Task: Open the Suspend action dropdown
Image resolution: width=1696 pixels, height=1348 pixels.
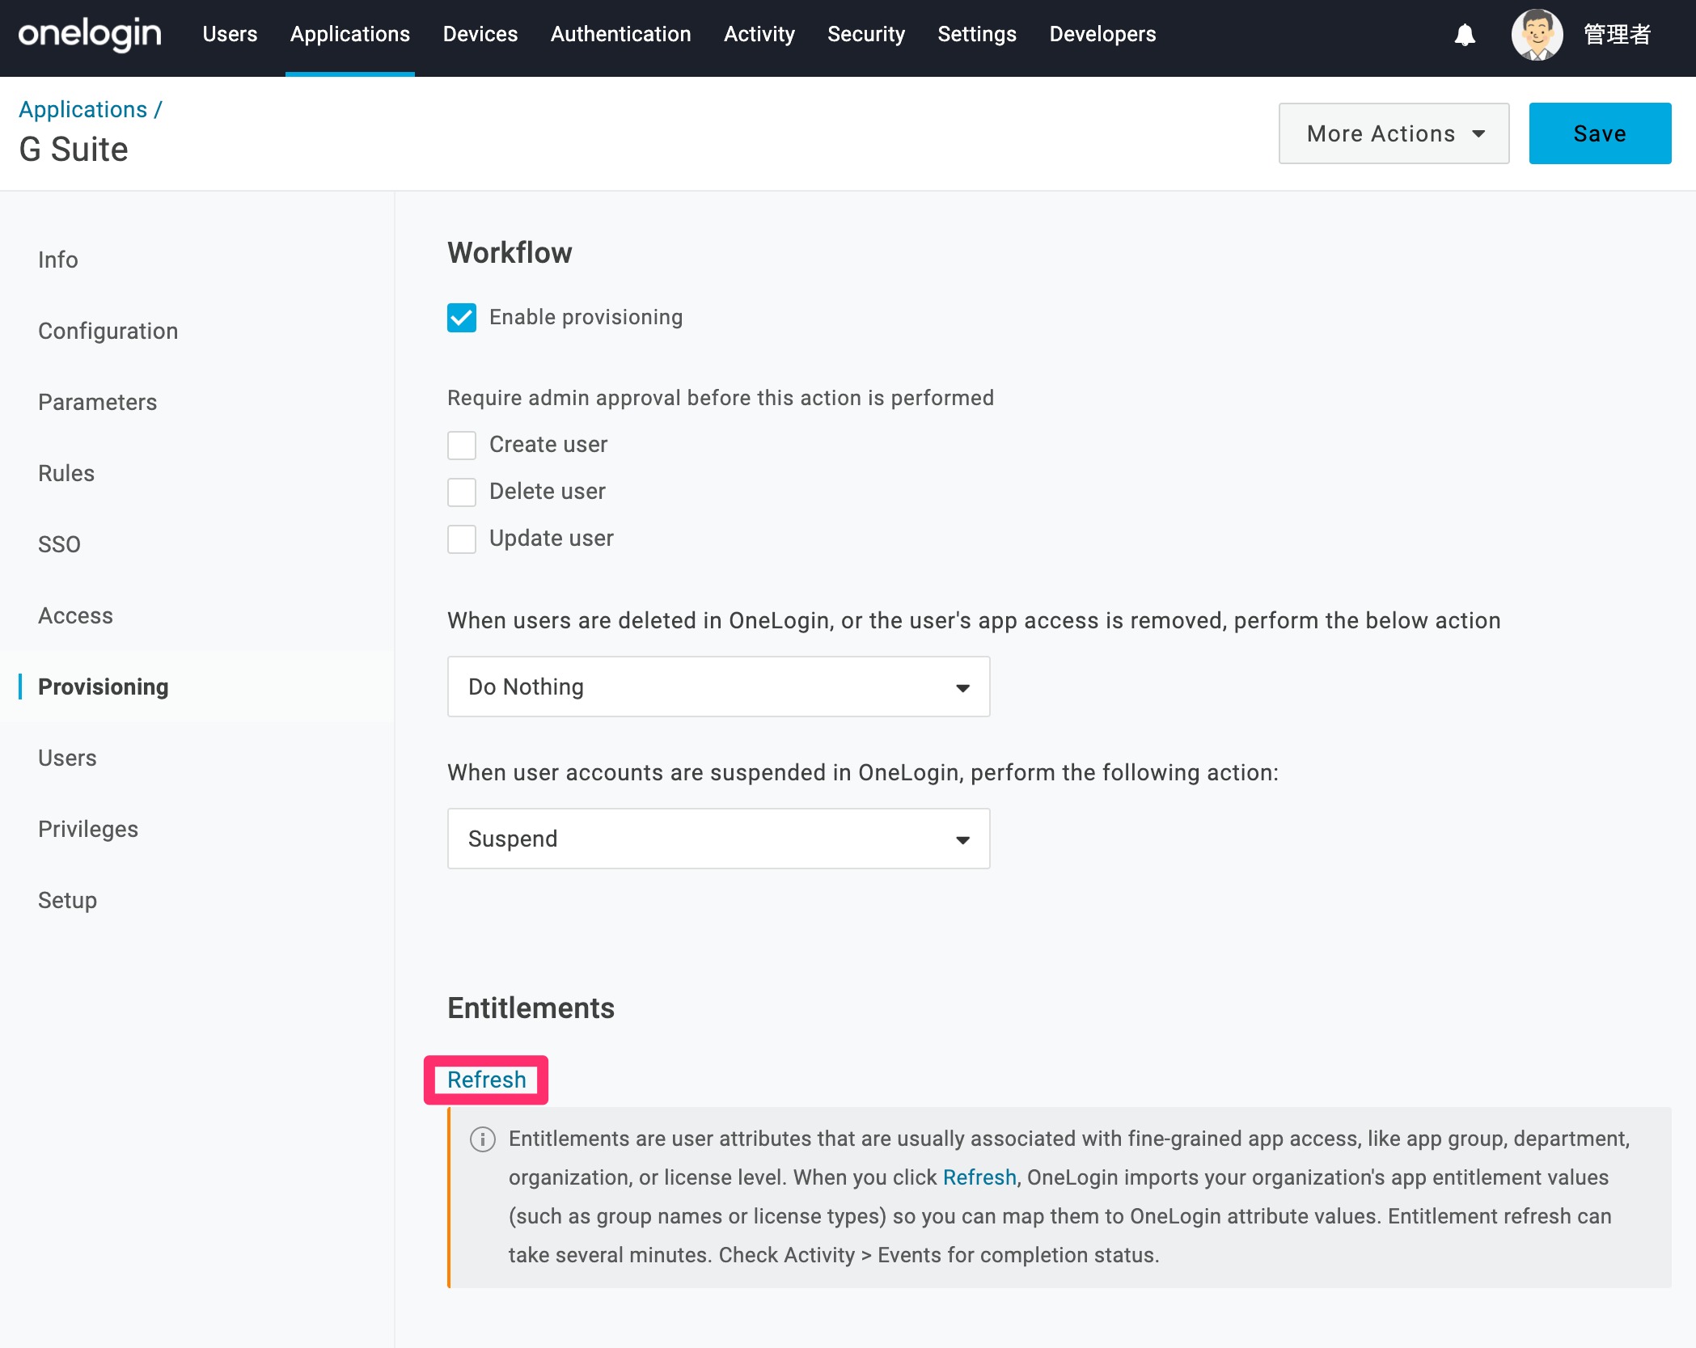Action: coord(718,839)
